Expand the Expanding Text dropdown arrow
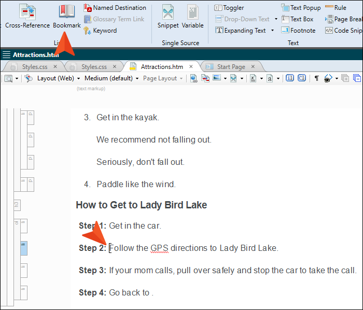This screenshot has height=310, width=363. (272, 31)
